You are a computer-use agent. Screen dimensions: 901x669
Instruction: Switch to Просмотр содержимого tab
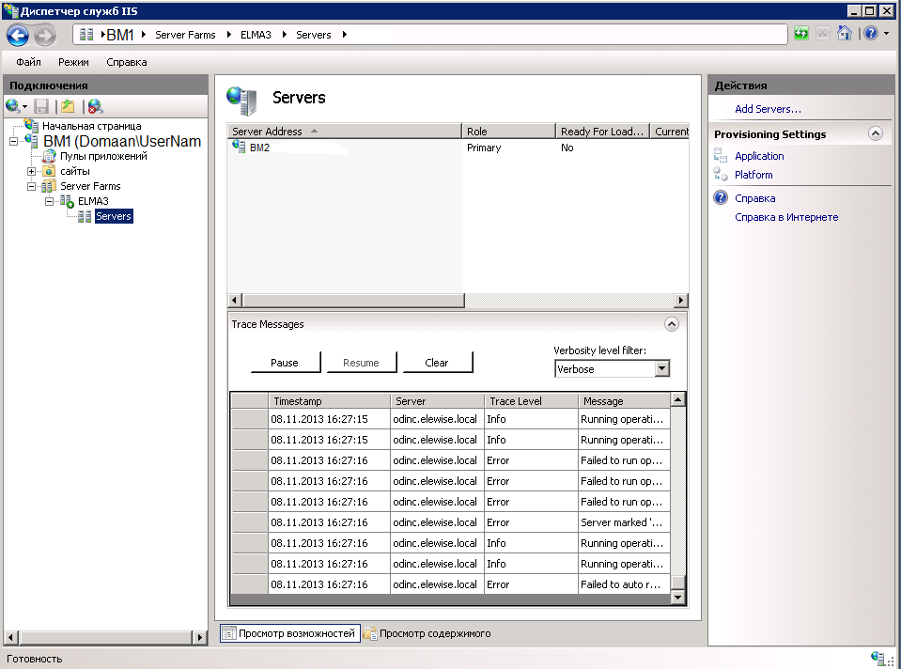pos(427,633)
